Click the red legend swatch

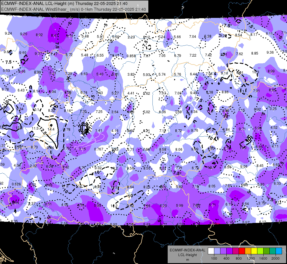point(242,251)
